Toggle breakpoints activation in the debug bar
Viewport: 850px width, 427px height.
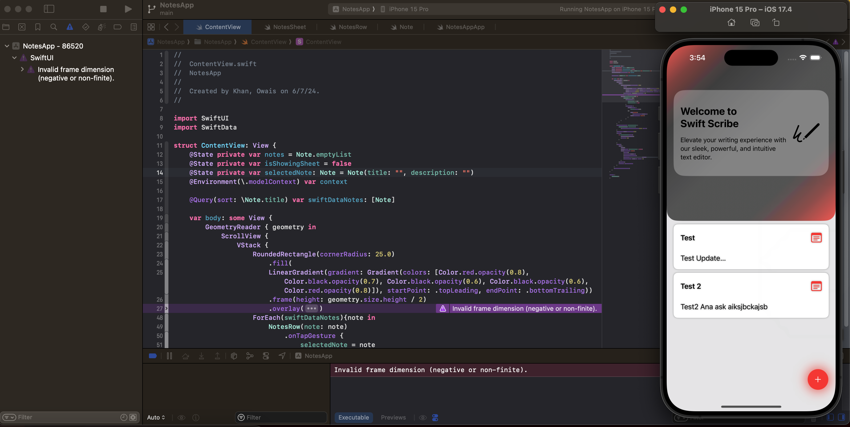coord(153,356)
